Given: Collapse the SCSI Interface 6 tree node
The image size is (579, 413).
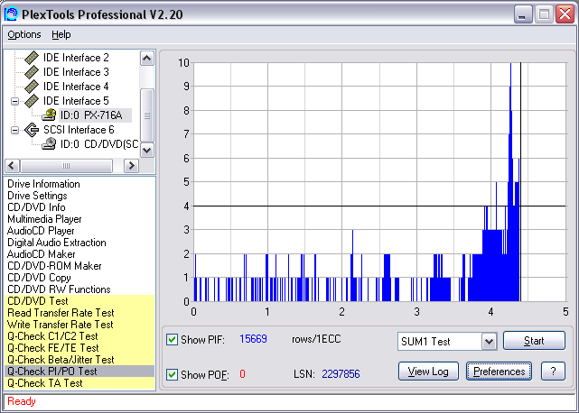Looking at the screenshot, I should click(14, 130).
